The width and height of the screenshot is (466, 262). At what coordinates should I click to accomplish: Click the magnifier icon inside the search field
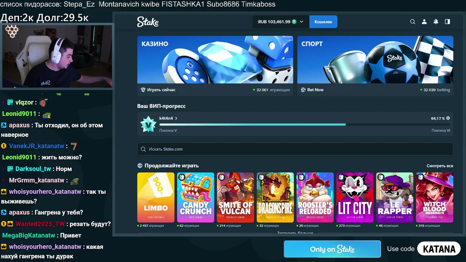144,149
